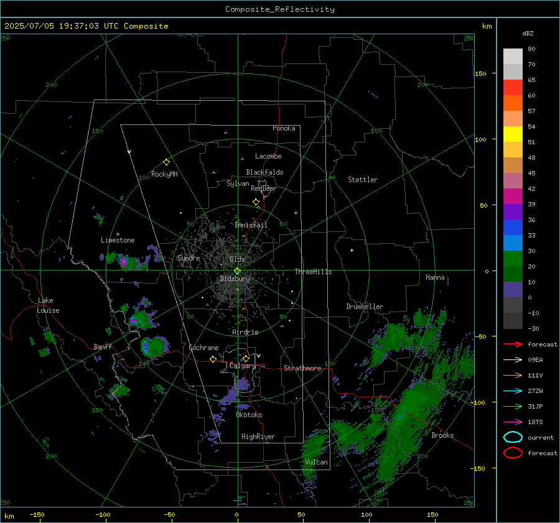Viewport: 560px width, 523px height.
Task: Click the Olds label
Action: point(237,259)
